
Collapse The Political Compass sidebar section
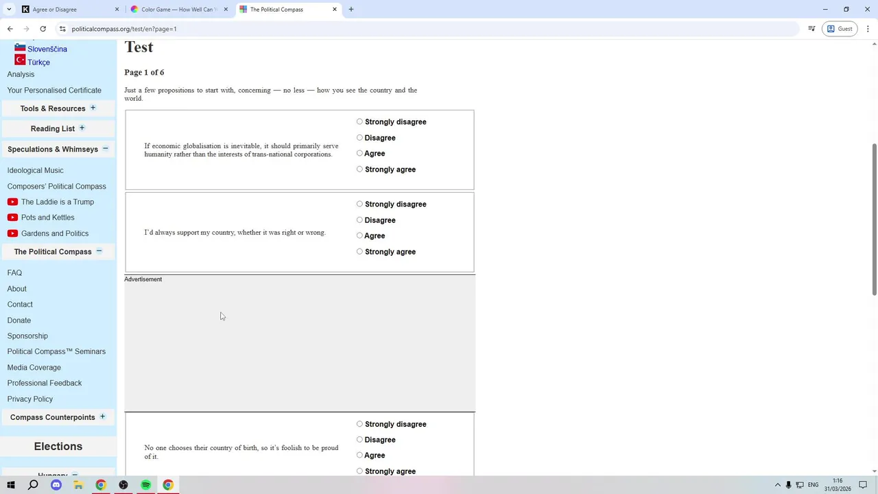(x=99, y=251)
